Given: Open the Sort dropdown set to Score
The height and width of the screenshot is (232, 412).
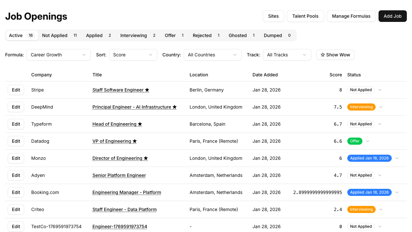Looking at the screenshot, I should (x=133, y=55).
